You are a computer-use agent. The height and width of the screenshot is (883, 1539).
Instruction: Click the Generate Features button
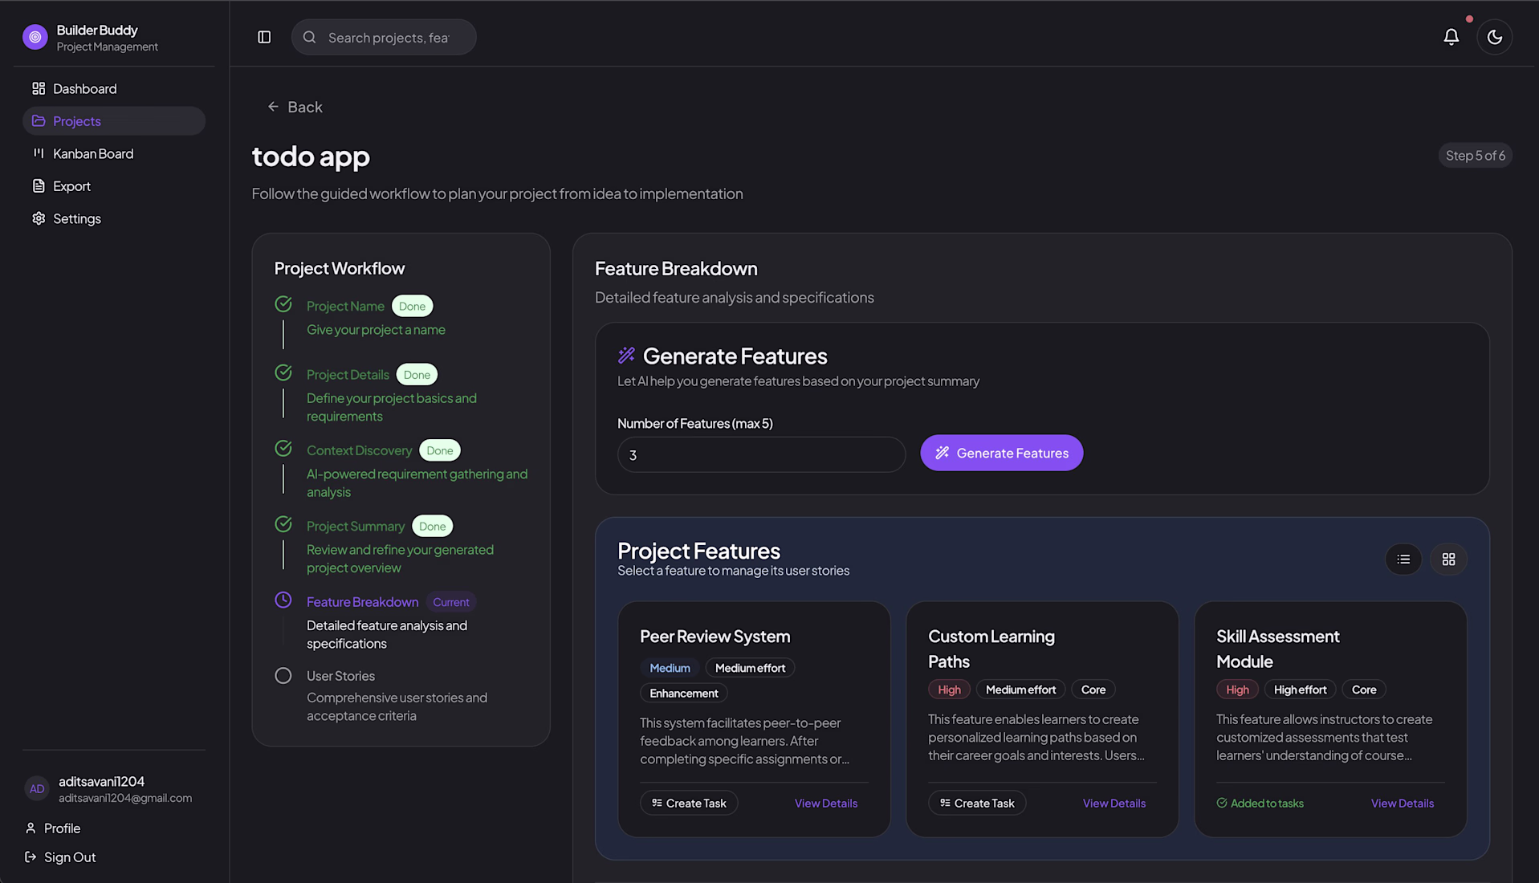1001,453
